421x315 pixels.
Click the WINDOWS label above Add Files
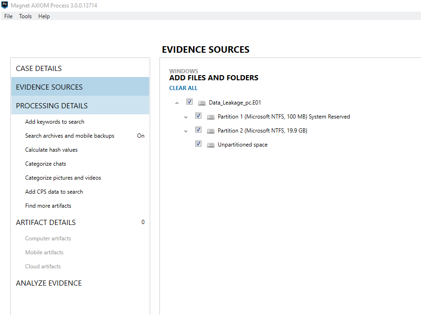pyautogui.click(x=184, y=71)
